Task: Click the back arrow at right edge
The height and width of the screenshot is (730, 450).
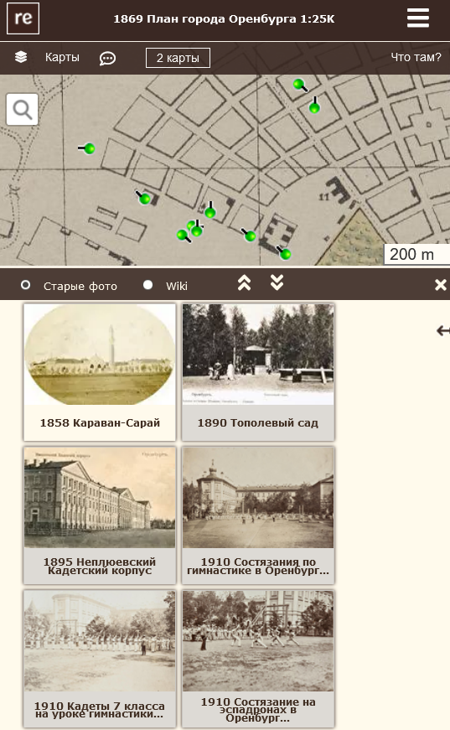Action: coord(443,330)
